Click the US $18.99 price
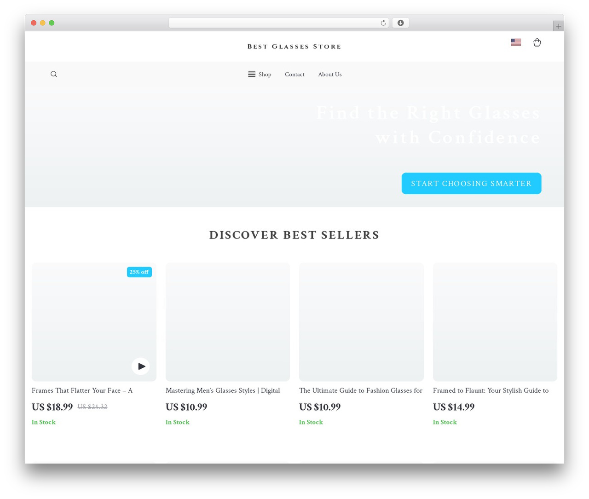Image resolution: width=589 pixels, height=499 pixels. 52,407
